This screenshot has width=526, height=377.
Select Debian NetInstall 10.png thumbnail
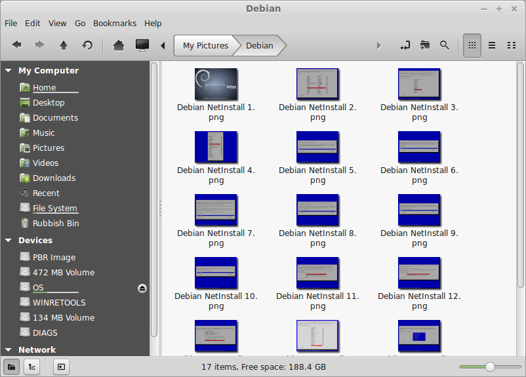(216, 273)
